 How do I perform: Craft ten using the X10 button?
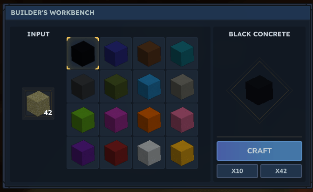click(x=237, y=171)
